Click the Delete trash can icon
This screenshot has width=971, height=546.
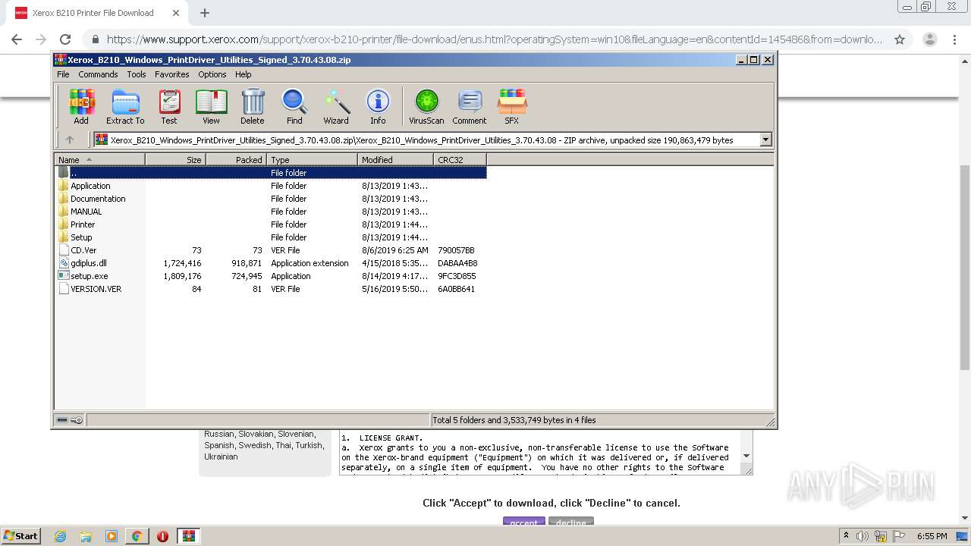click(253, 106)
